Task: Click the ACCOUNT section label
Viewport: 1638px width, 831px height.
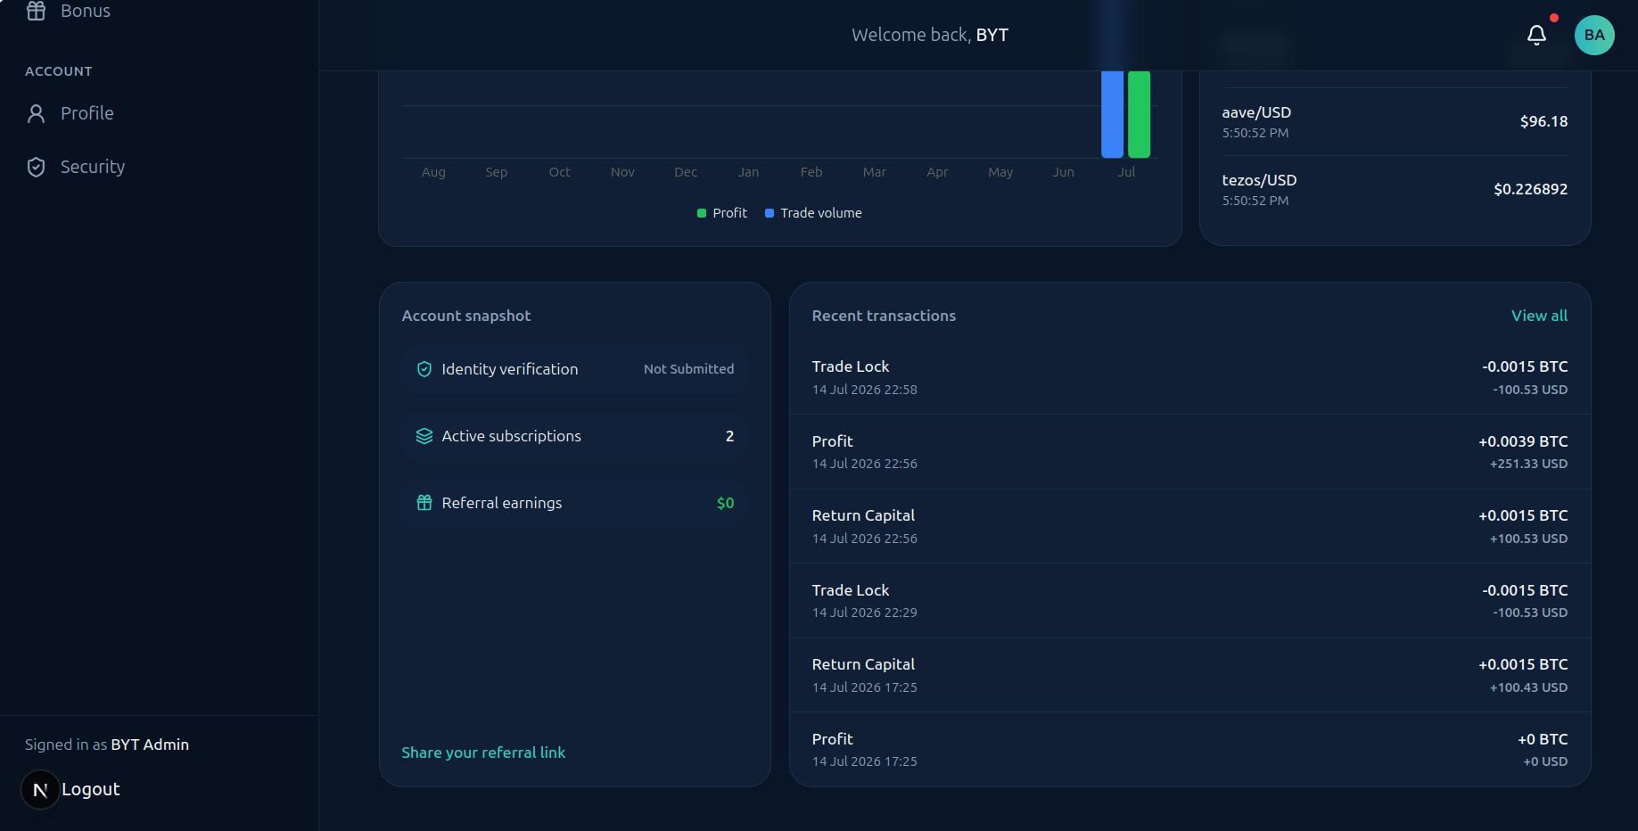Action: tap(59, 71)
